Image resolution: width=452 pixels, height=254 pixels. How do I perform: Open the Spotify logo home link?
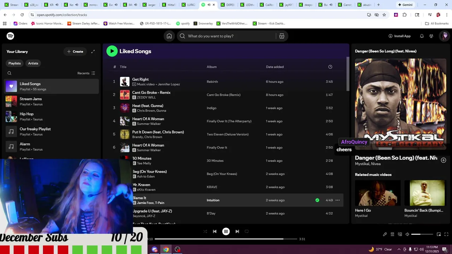pyautogui.click(x=11, y=36)
